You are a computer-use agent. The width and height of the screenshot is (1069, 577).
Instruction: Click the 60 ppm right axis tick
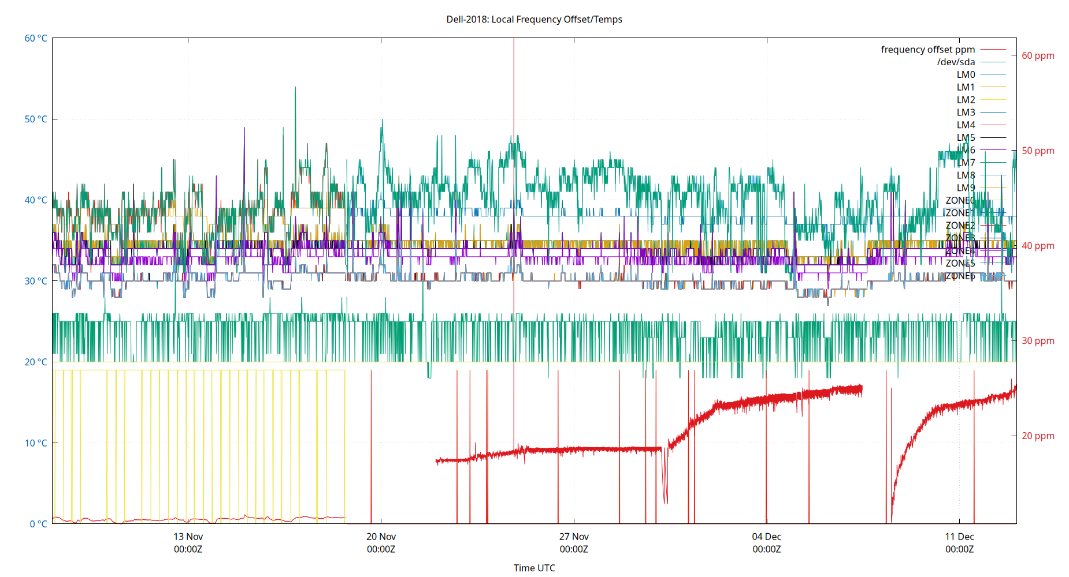[x=1039, y=55]
